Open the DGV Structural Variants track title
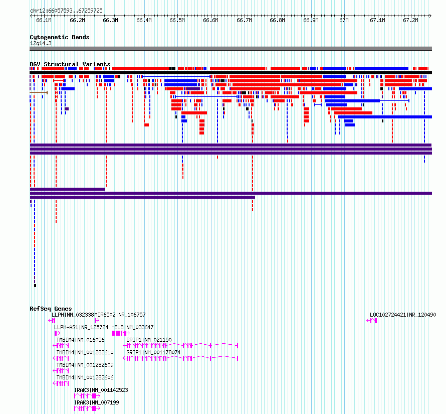Image resolution: width=446 pixels, height=414 pixels. coord(70,64)
